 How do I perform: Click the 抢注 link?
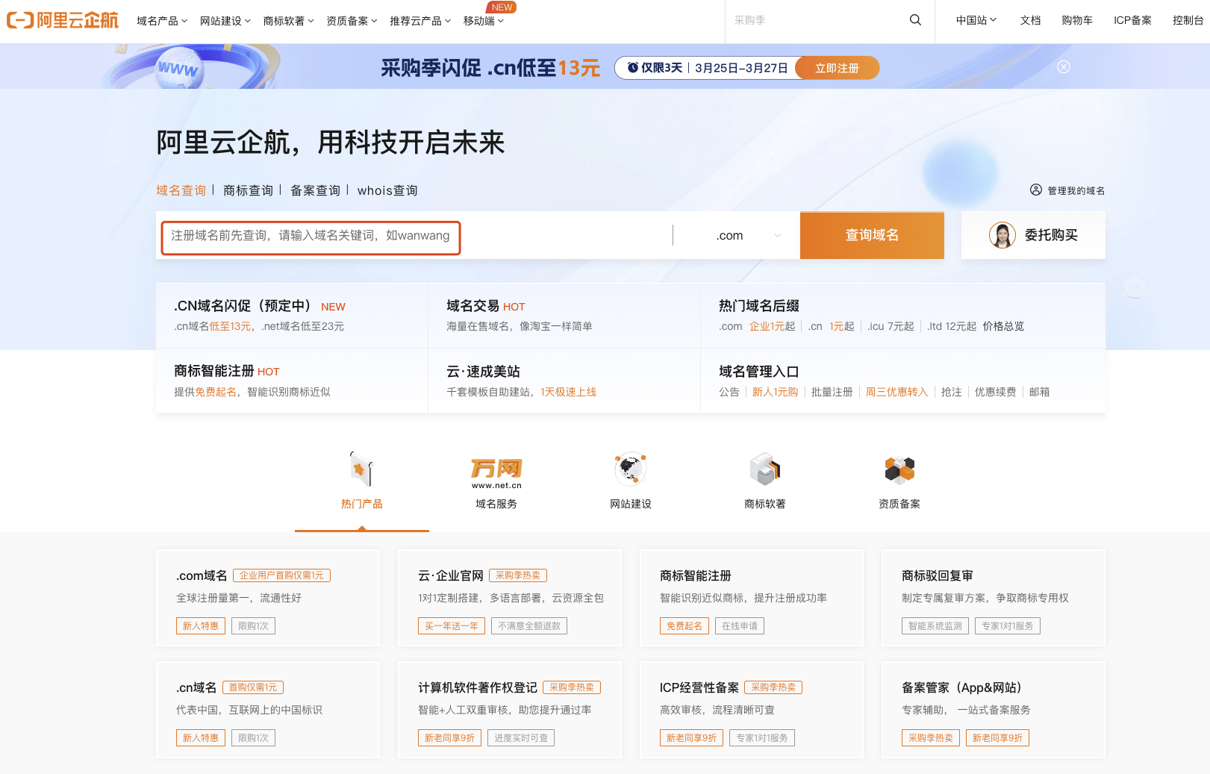pos(951,392)
